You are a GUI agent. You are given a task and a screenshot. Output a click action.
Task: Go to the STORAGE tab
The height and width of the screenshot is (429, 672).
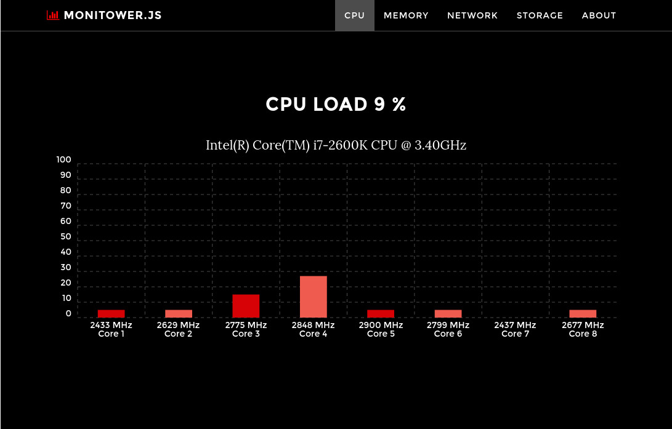pos(540,15)
